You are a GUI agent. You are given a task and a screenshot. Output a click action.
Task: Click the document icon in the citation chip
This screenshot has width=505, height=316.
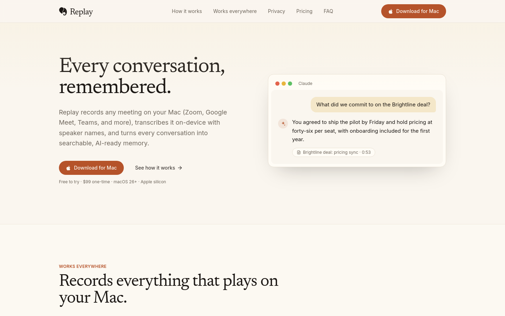pos(299,152)
